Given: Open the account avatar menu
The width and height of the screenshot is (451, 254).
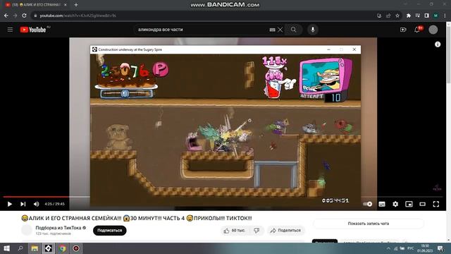Looking at the screenshot, I should 433,30.
